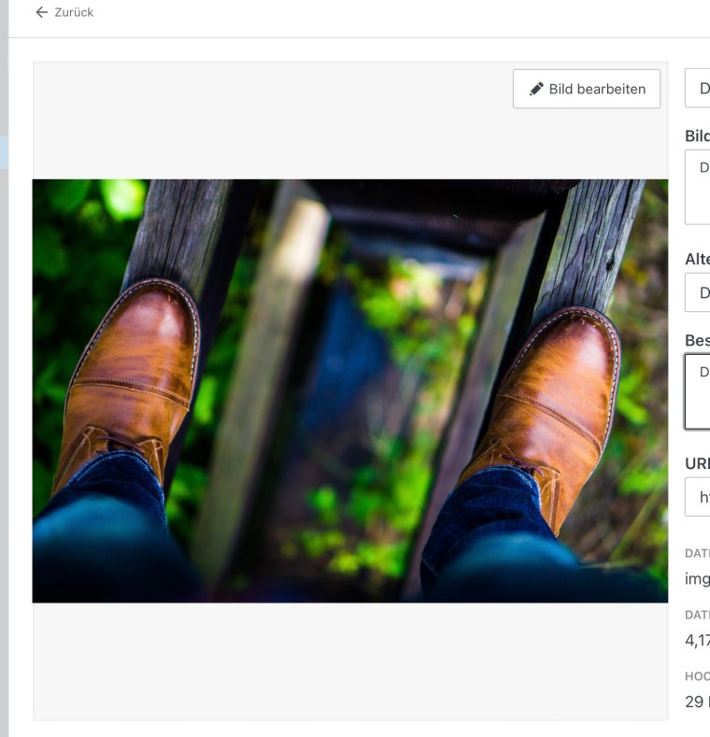This screenshot has width=710, height=737.
Task: Focus the Alternativtext input field
Action: pos(698,292)
